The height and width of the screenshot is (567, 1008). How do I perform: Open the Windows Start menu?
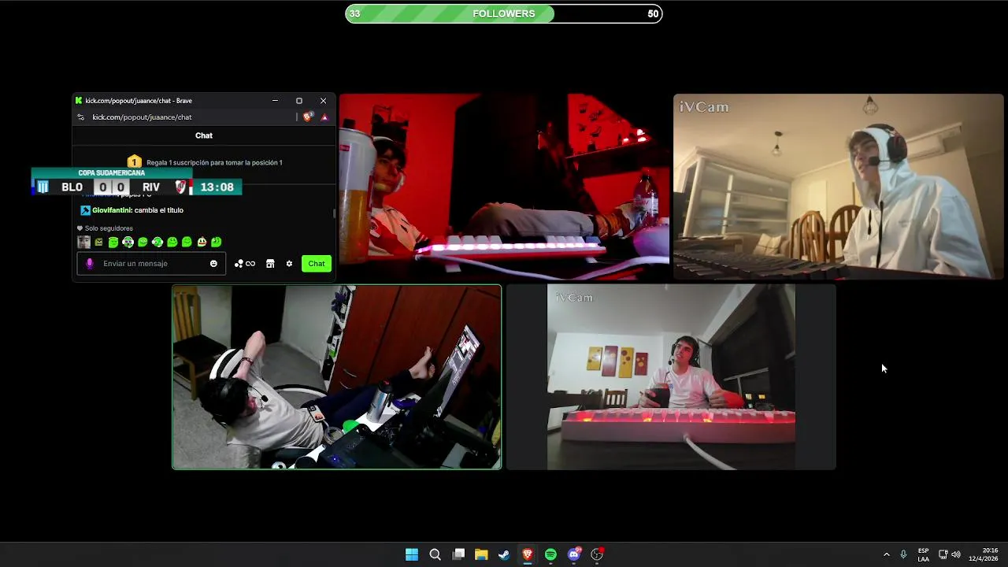412,554
